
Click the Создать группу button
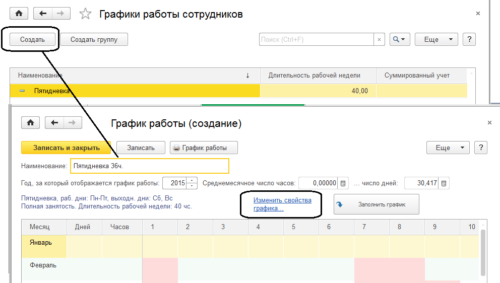point(94,39)
